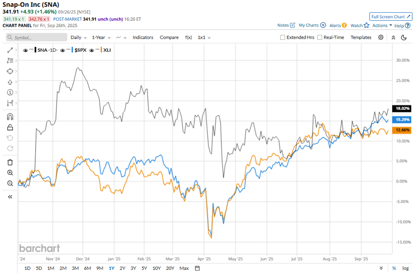Click the 15.29% $SPX value label
The image size is (414, 273).
[402, 120]
